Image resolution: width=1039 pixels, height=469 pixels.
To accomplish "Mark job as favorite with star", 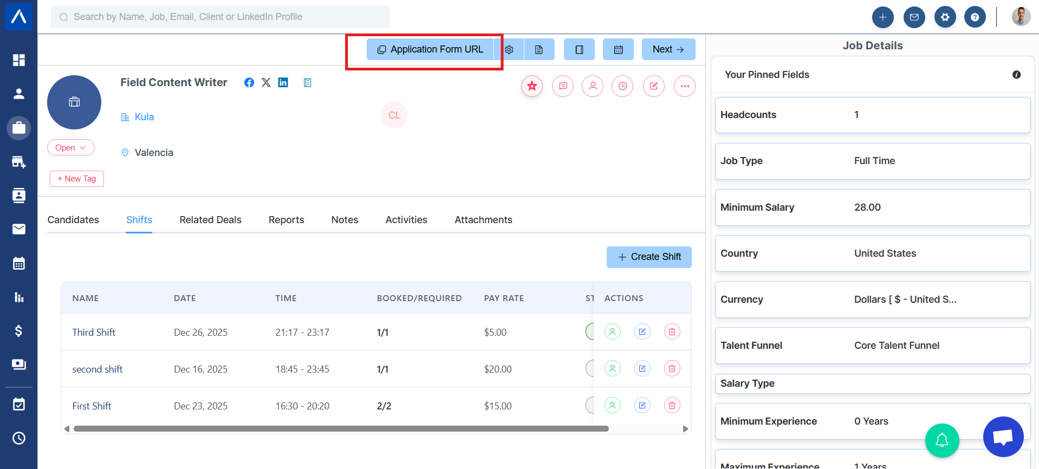I will click(x=532, y=86).
